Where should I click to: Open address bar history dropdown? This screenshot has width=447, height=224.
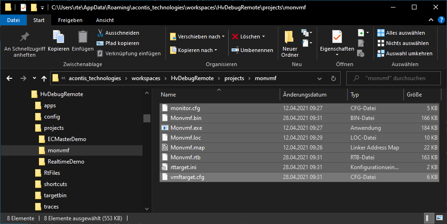pos(320,78)
